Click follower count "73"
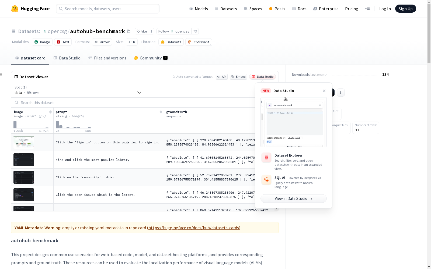Screen dimensions: 431x269 195,31
